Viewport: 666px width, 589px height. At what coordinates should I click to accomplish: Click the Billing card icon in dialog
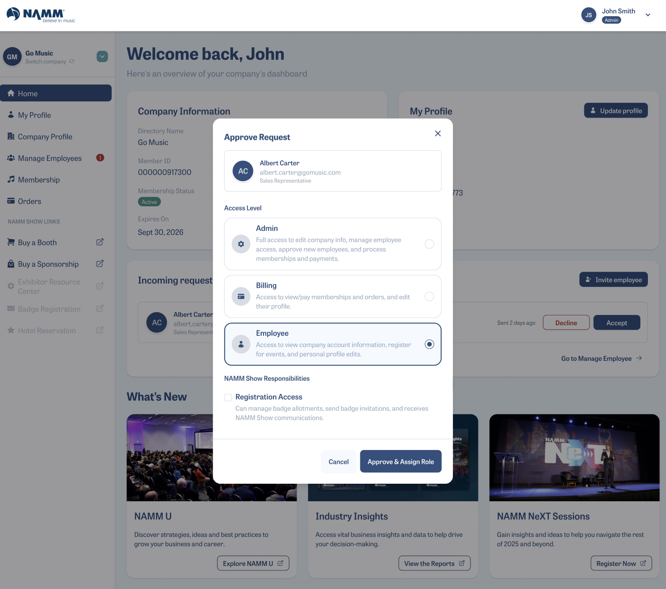[x=241, y=296]
